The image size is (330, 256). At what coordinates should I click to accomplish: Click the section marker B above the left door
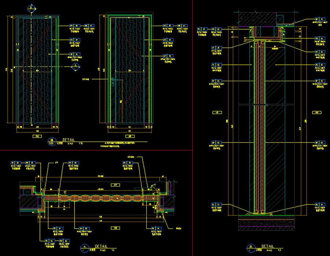[32, 8]
